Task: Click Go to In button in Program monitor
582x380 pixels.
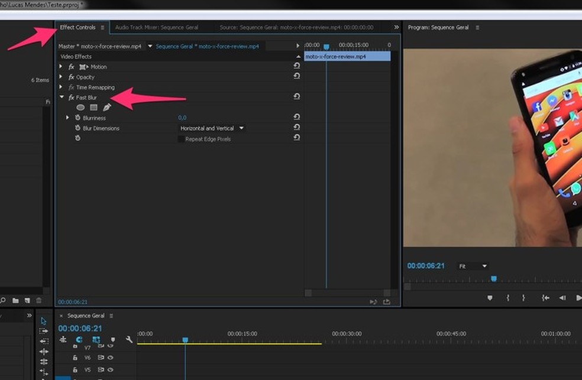Action: [x=545, y=298]
